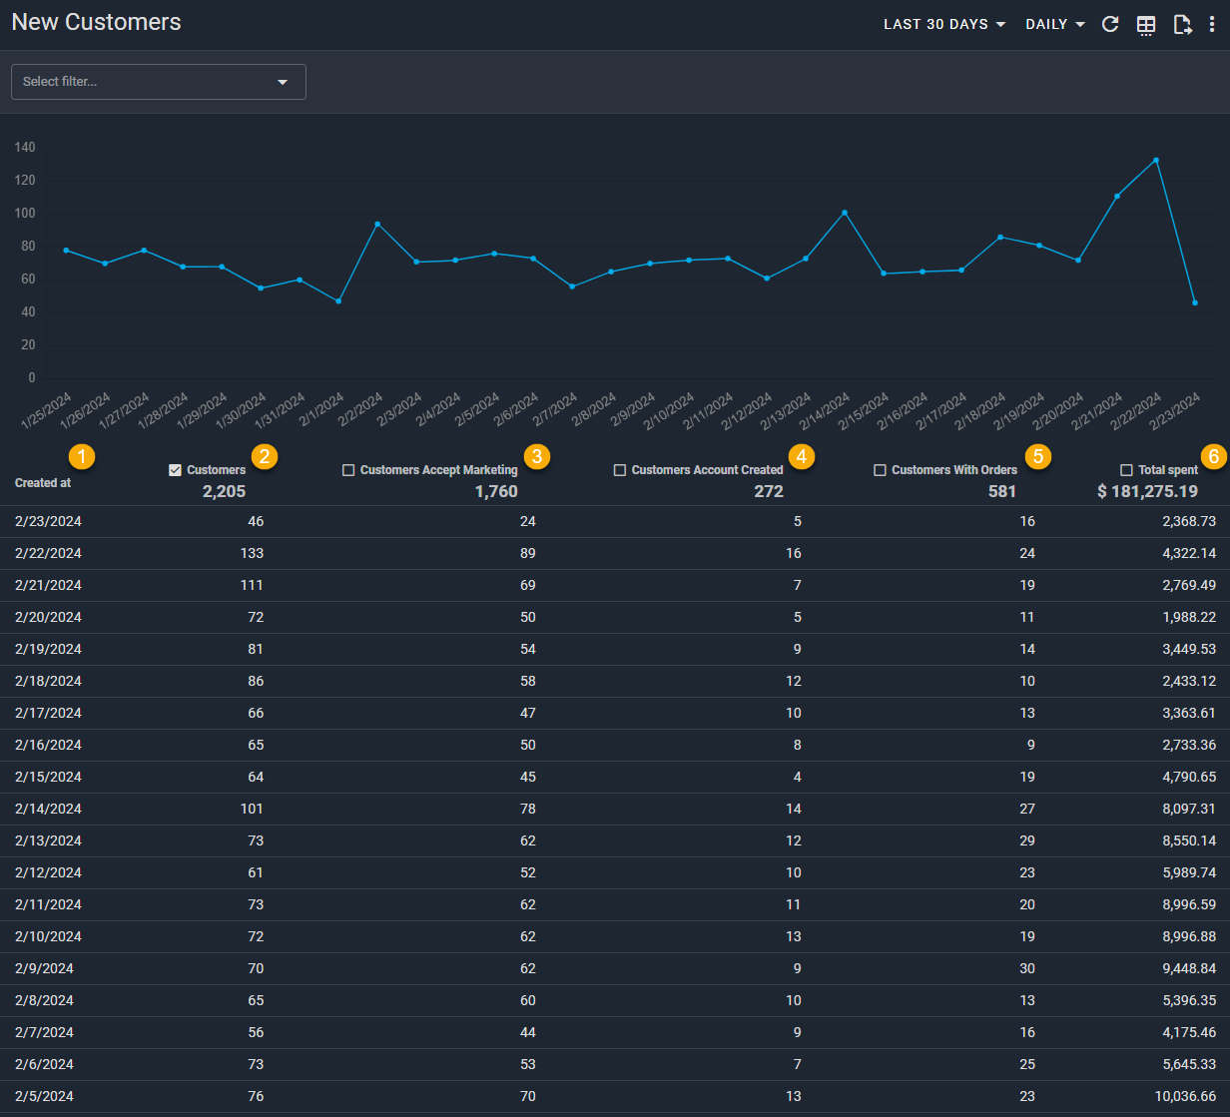Click the Created at column header
1230x1117 pixels.
pos(43,483)
